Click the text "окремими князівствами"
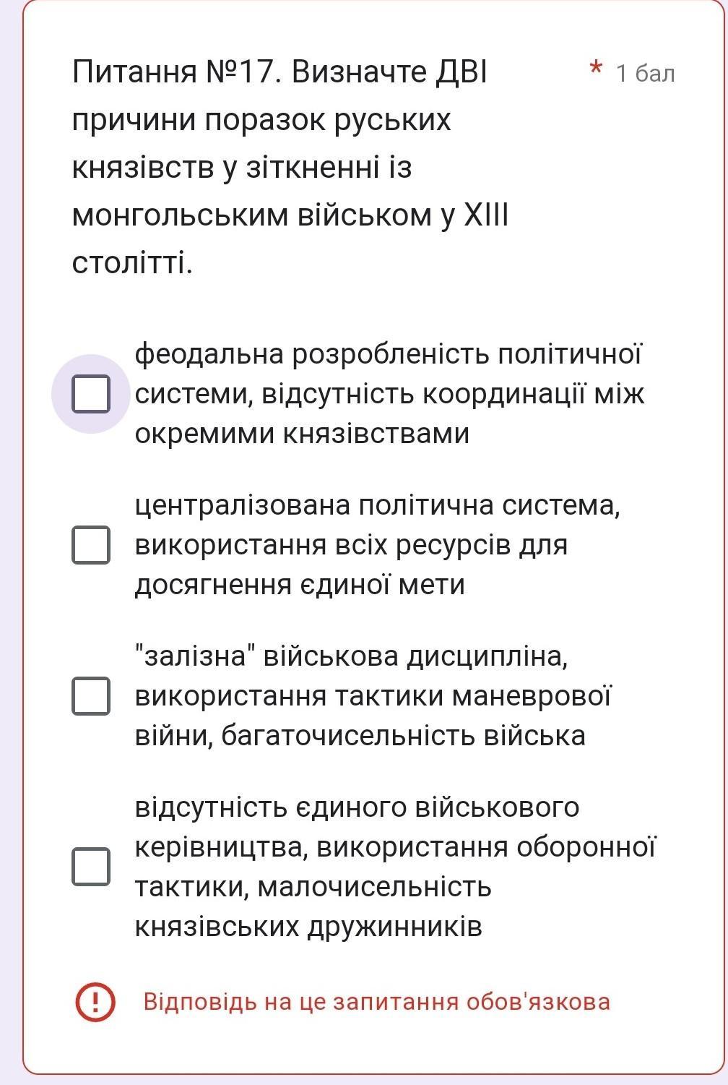Screen dimensions: 728x1085 pos(302,433)
